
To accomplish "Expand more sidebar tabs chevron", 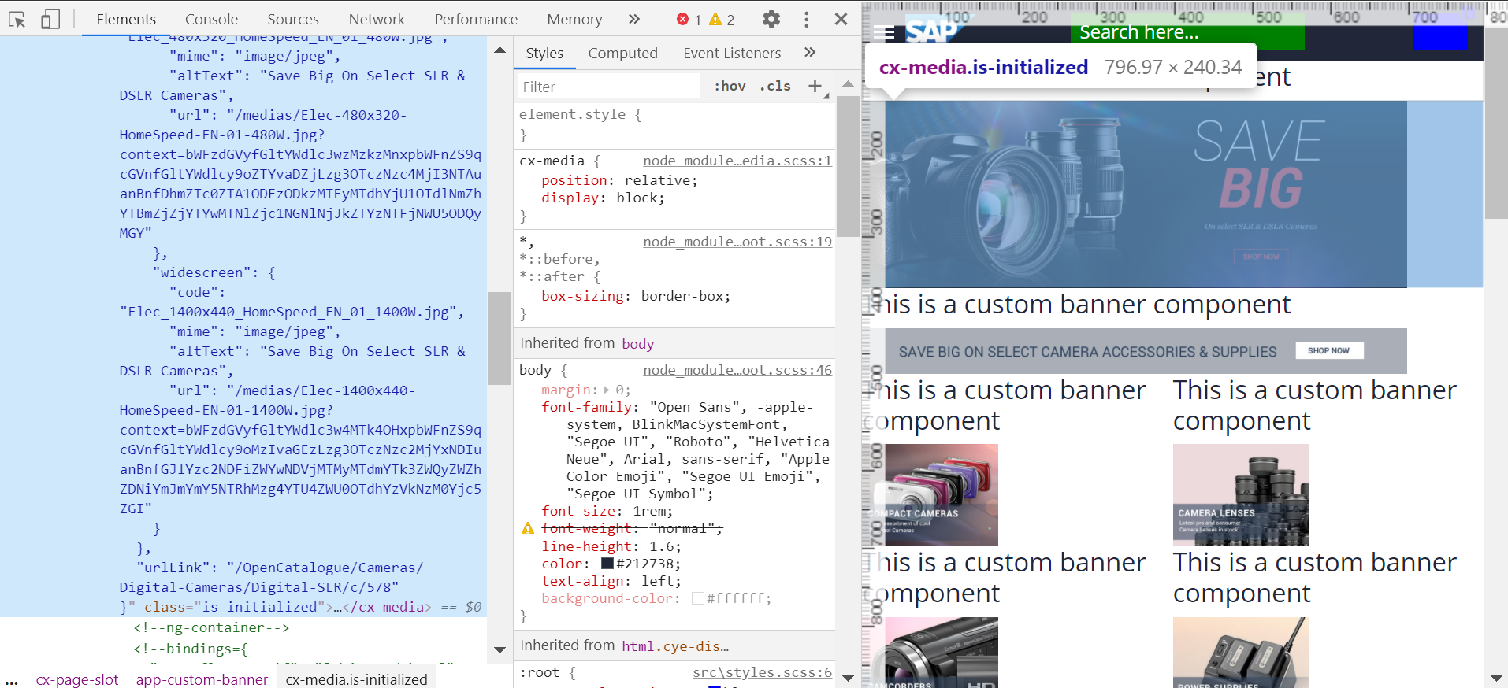I will click(x=810, y=53).
